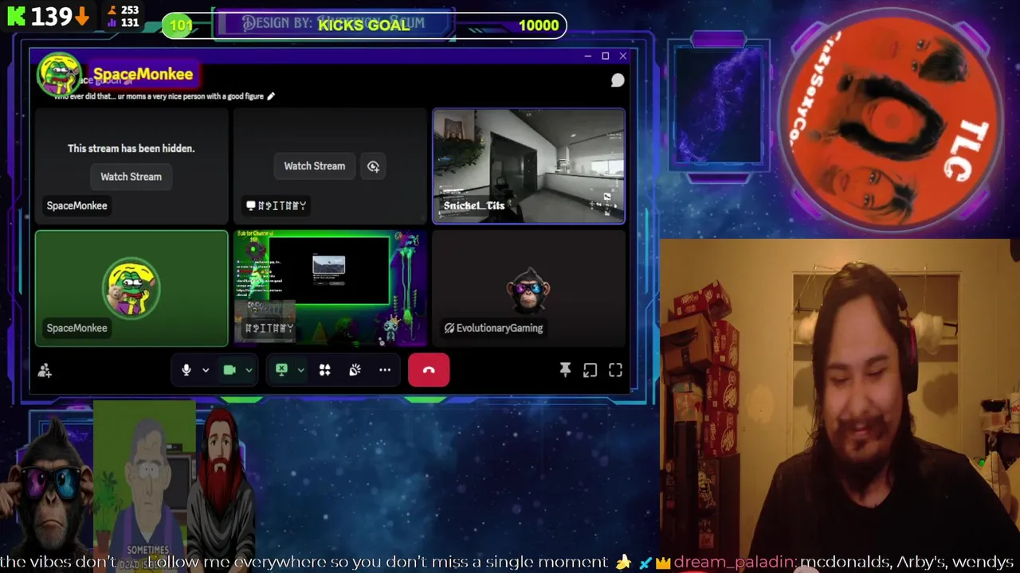Screen dimensions: 1020x573
Task: Select the green-bordered stream preview tile
Action: (330, 289)
